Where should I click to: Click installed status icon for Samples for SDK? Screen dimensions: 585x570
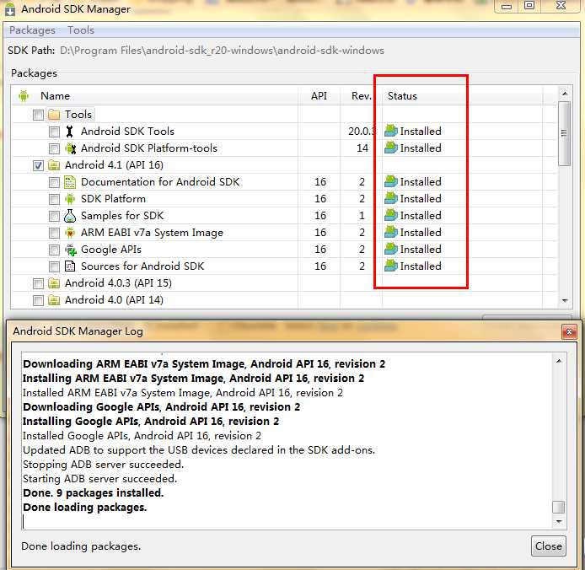coord(391,215)
